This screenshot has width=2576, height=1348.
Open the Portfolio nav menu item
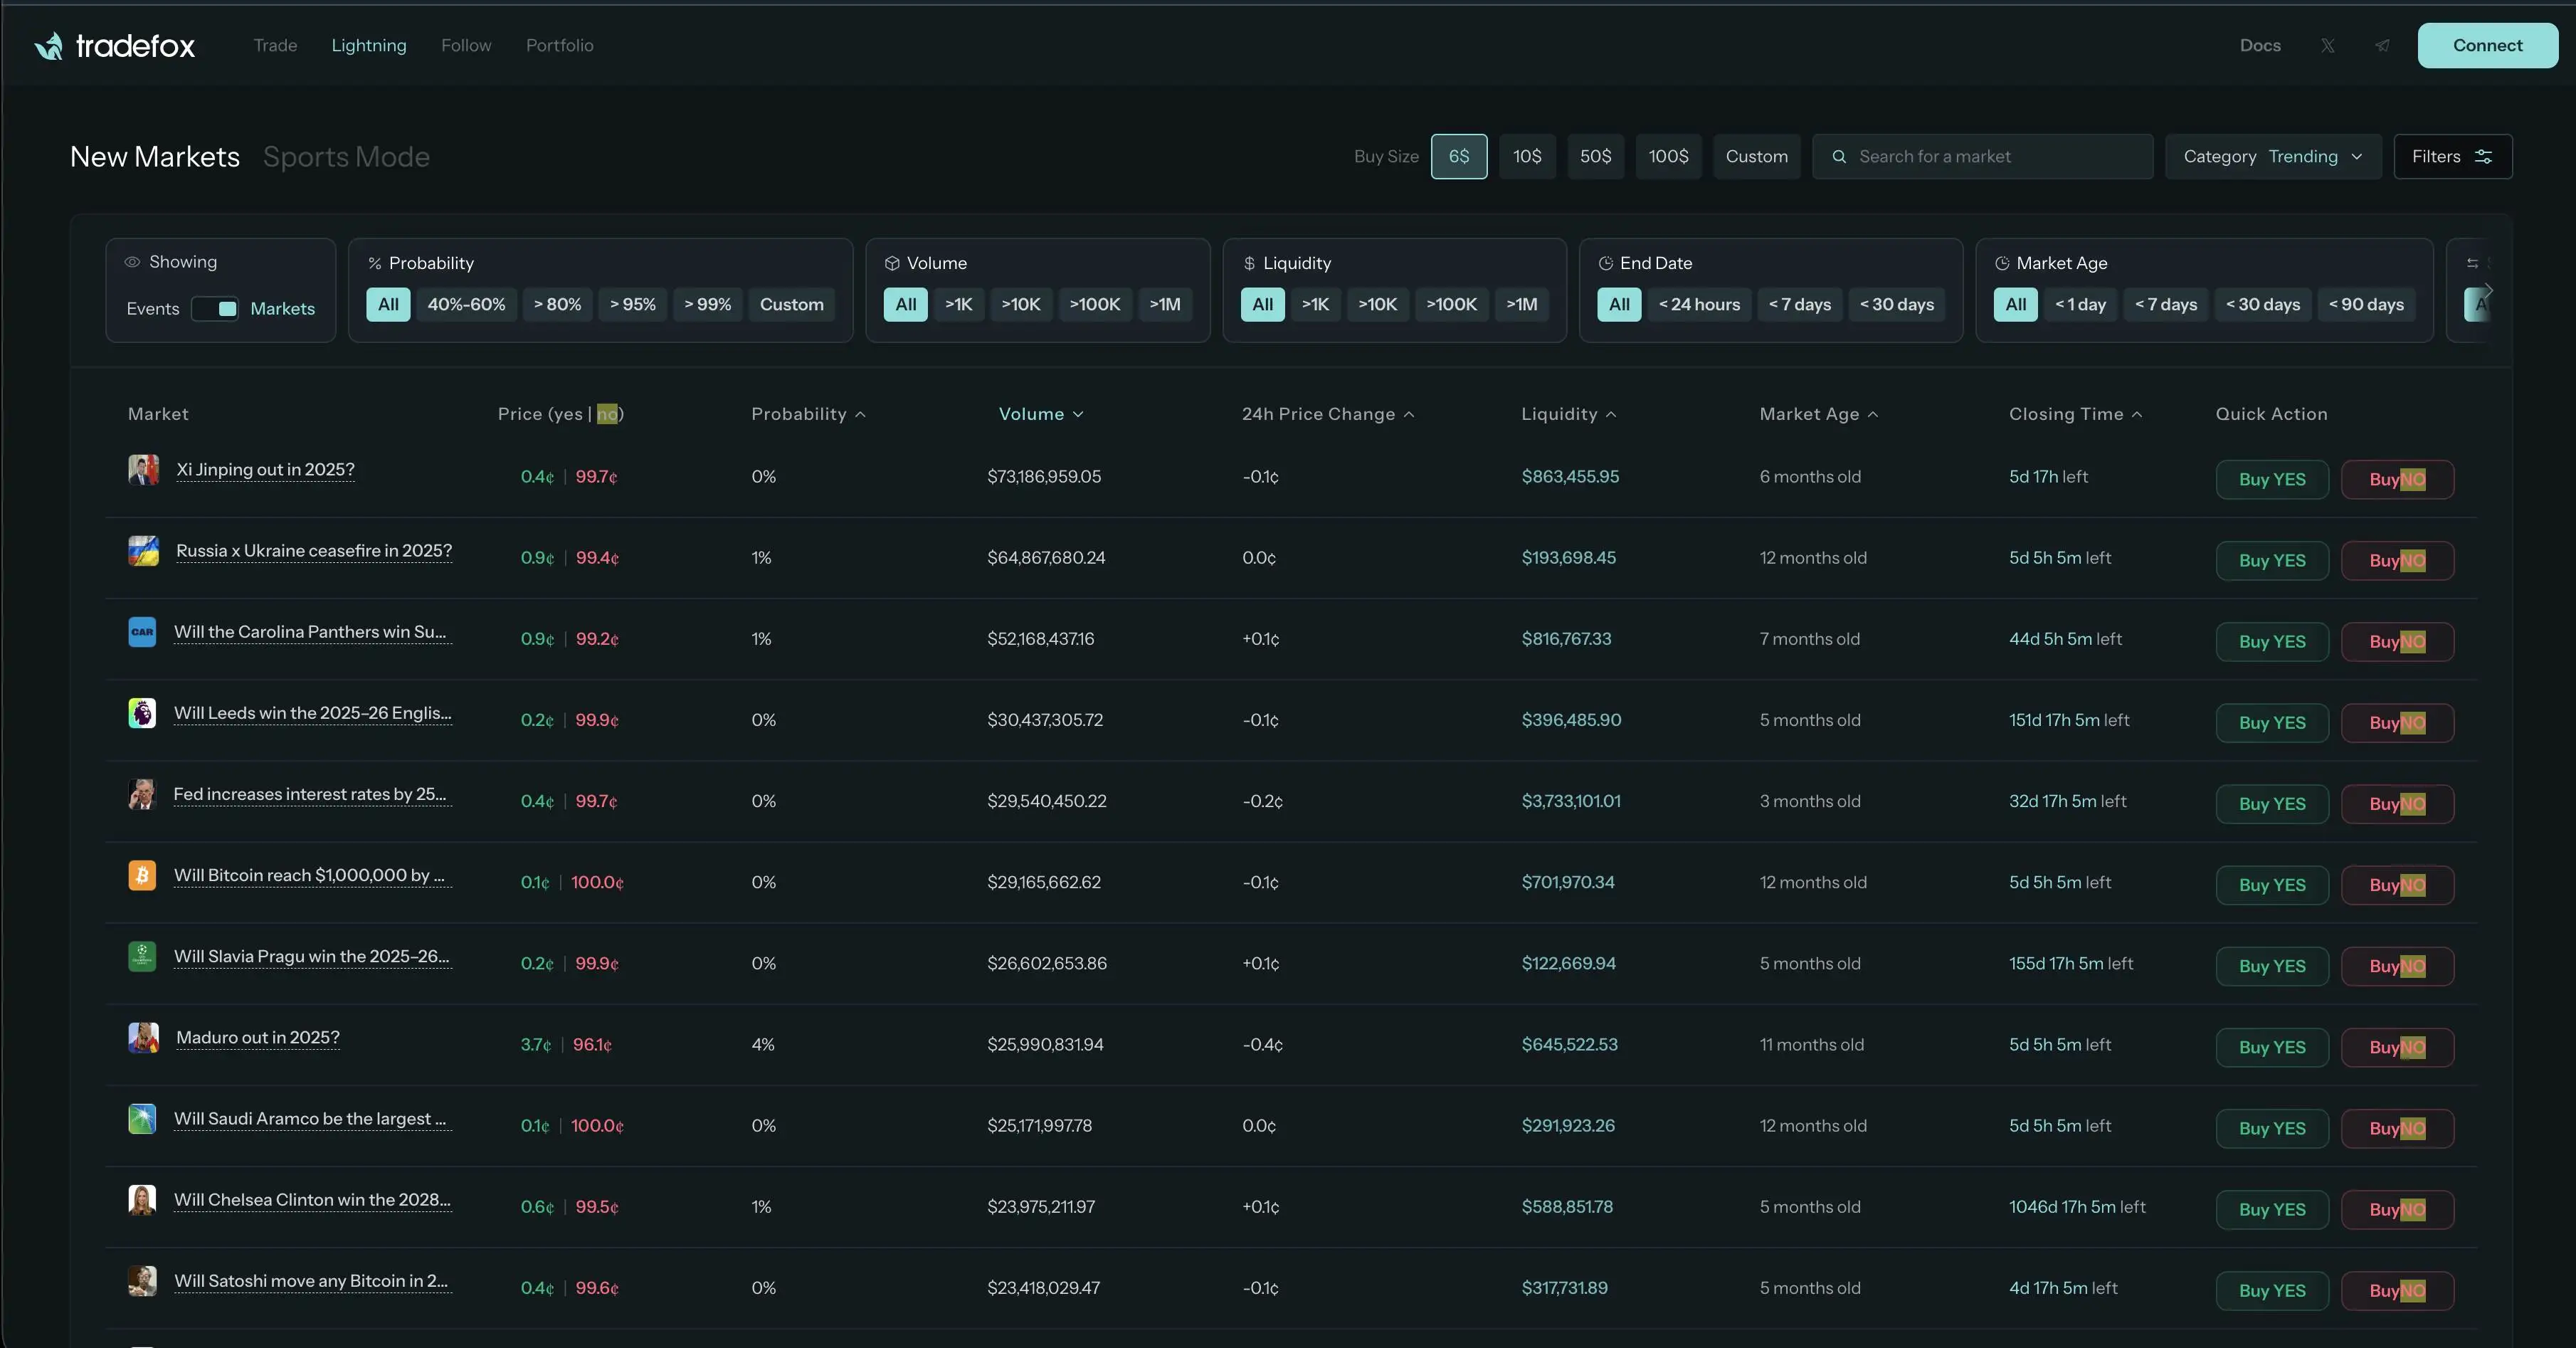(x=559, y=46)
